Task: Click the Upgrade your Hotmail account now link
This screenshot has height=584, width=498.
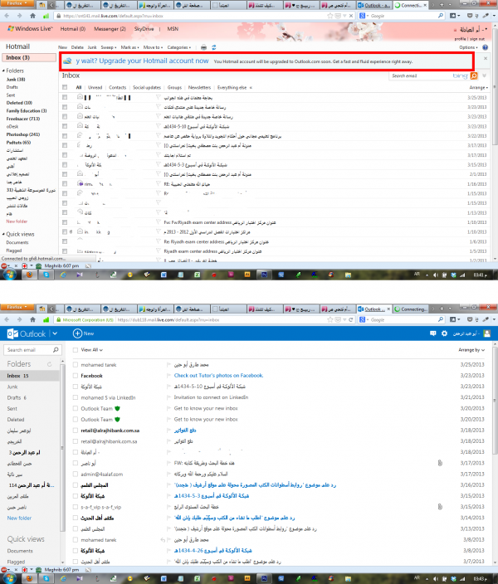Action: pos(142,61)
